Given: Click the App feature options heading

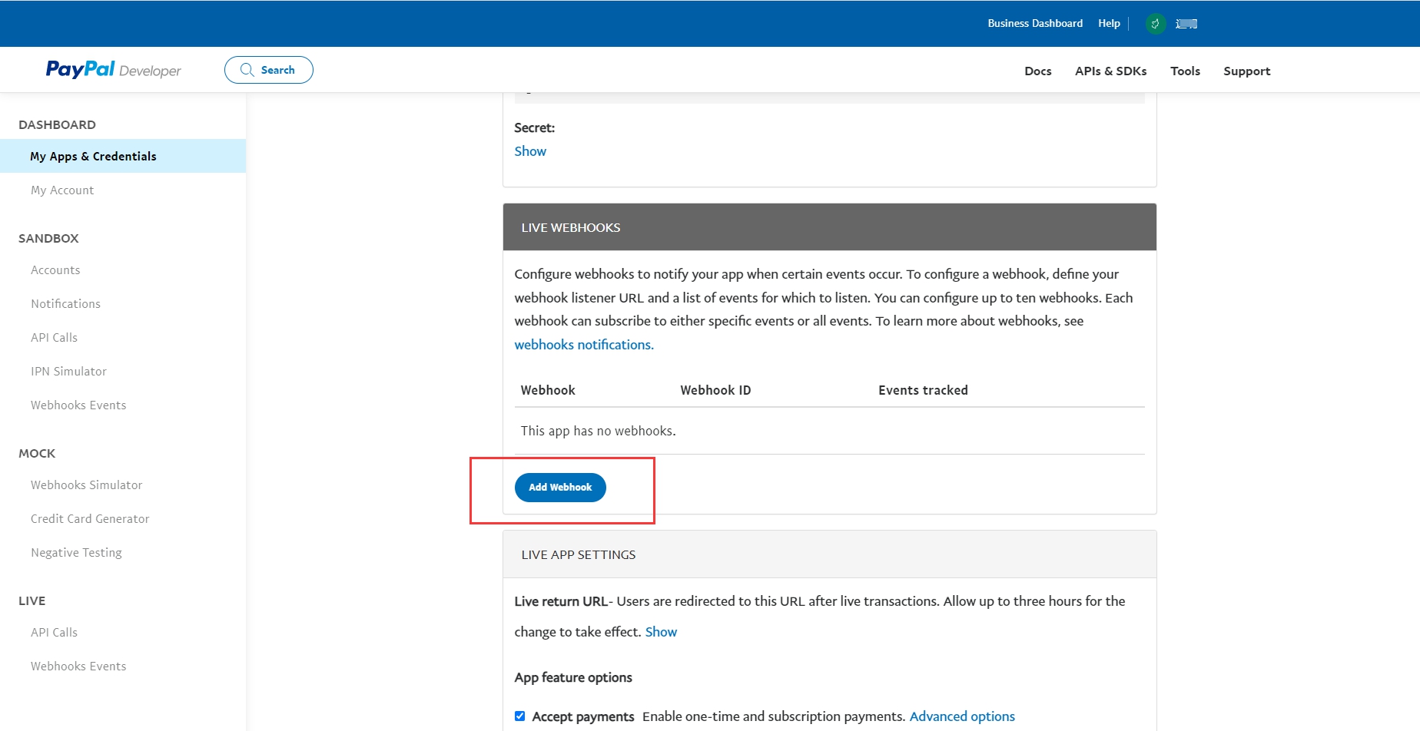Looking at the screenshot, I should pos(573,677).
